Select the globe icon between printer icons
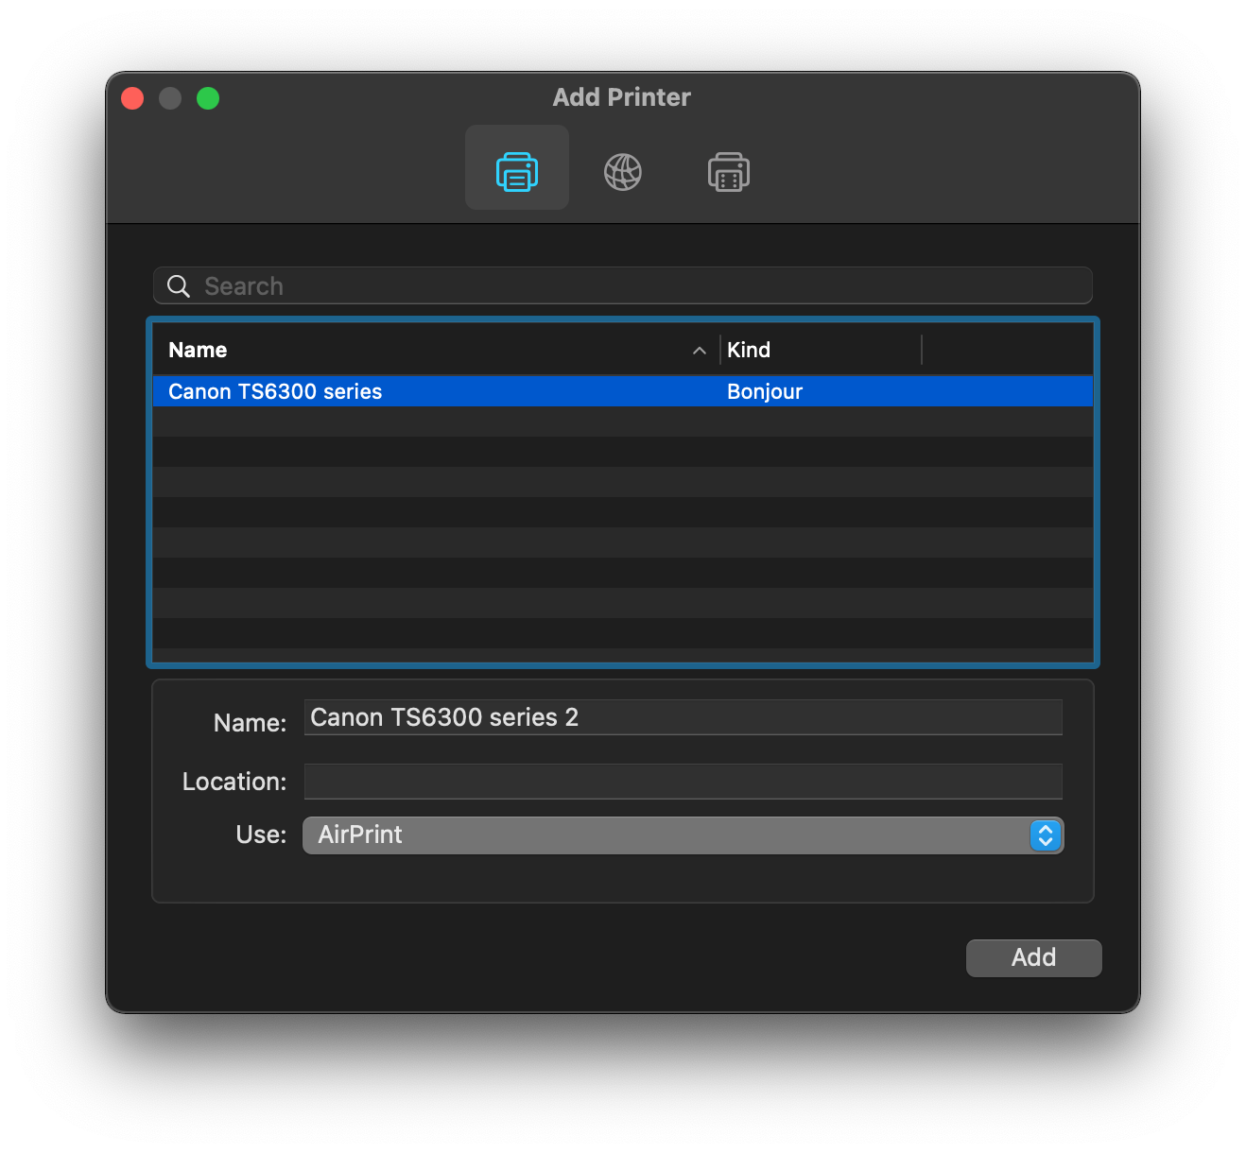Screen dimensions: 1246x1153 pos(622,171)
